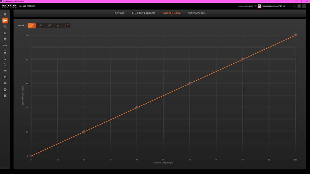The width and height of the screenshot is (310, 174).
Task: Click the curve origin point at 0
Action: [31, 156]
